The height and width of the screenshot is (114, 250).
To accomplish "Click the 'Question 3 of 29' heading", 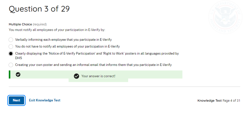I will [x=39, y=9].
